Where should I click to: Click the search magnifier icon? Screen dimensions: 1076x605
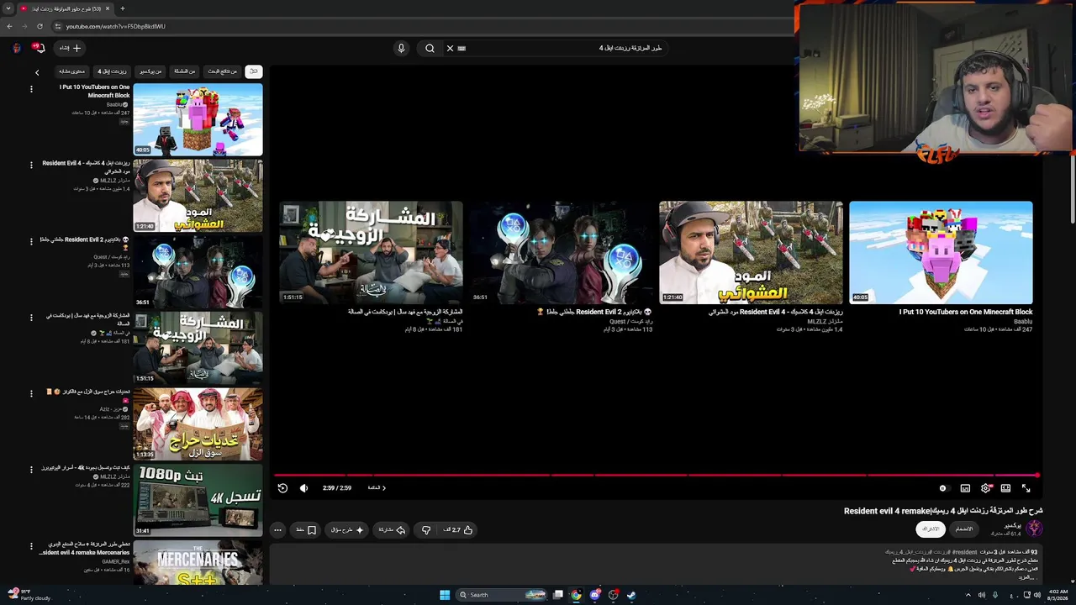pos(430,48)
